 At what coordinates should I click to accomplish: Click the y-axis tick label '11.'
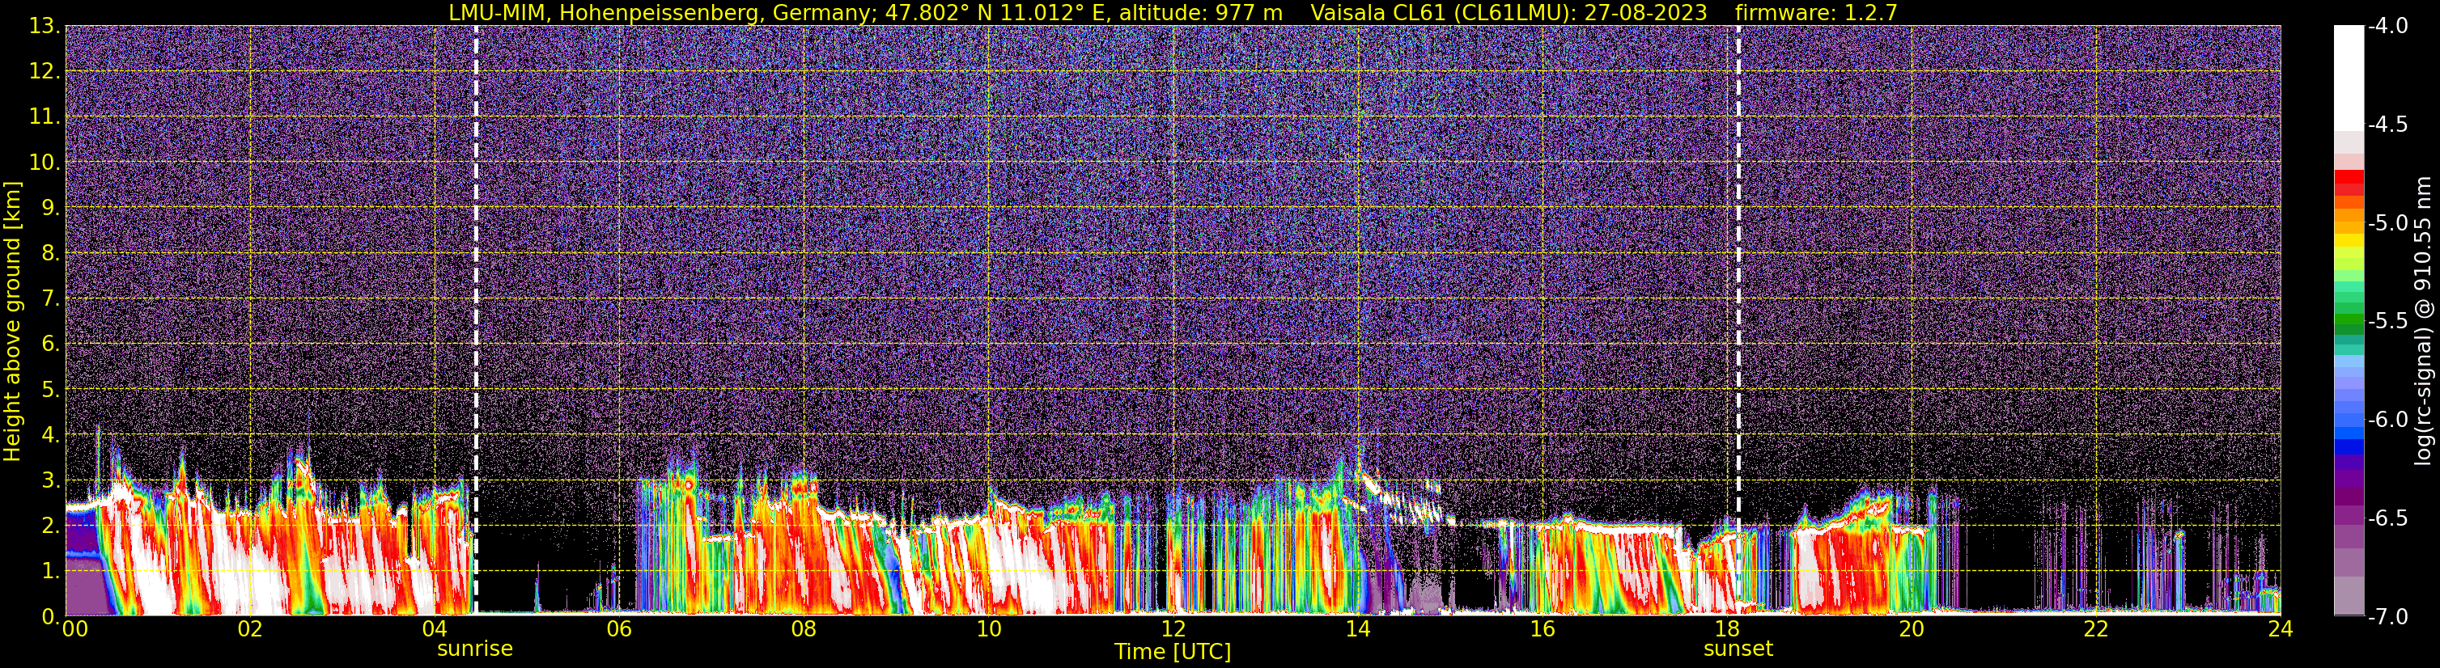point(45,117)
